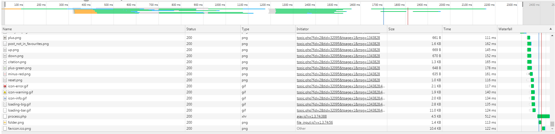Click the minus-red.png file icon
The height and width of the screenshot is (134, 555).
(x=5, y=74)
